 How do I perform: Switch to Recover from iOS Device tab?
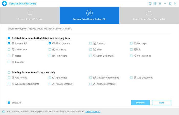click(x=30, y=15)
